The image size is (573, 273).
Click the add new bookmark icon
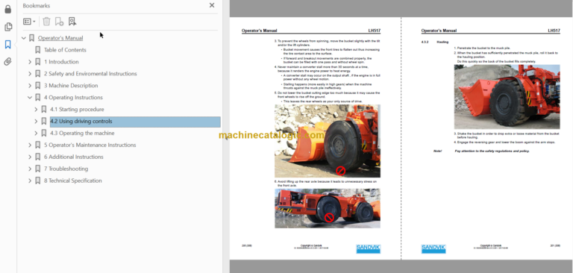point(59,22)
